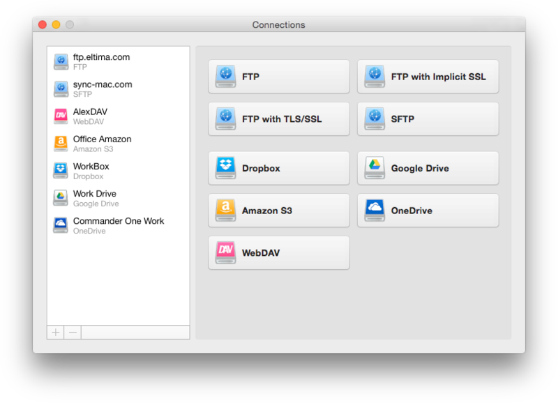Connect a Dropbox account
The height and width of the screenshot is (403, 558).
click(279, 168)
